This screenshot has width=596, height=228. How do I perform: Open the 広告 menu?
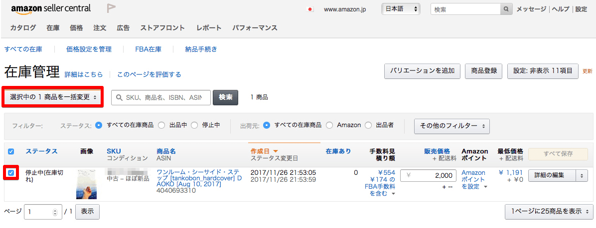[123, 28]
